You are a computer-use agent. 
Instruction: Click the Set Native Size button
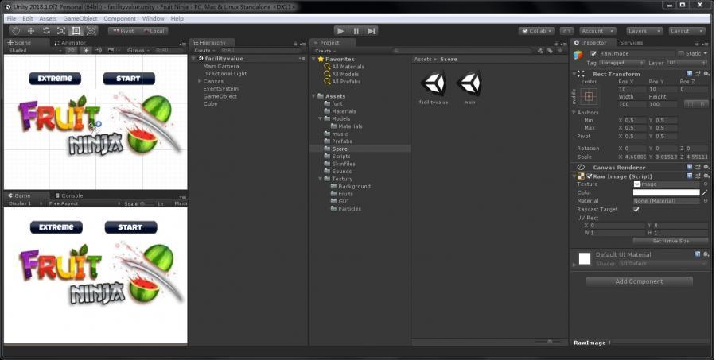(x=671, y=241)
